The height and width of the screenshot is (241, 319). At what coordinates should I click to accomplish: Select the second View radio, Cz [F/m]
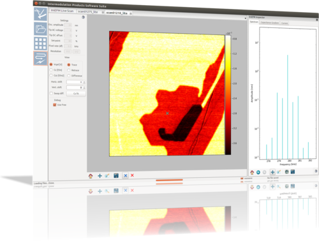coord(51,69)
